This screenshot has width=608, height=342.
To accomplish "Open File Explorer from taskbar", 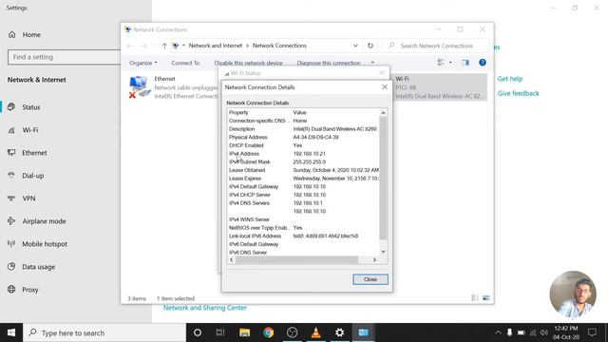I will click(245, 332).
